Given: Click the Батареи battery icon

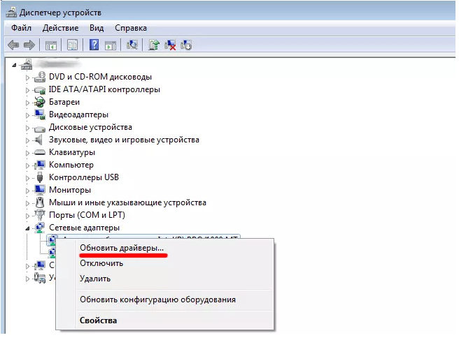Looking at the screenshot, I should (40, 102).
